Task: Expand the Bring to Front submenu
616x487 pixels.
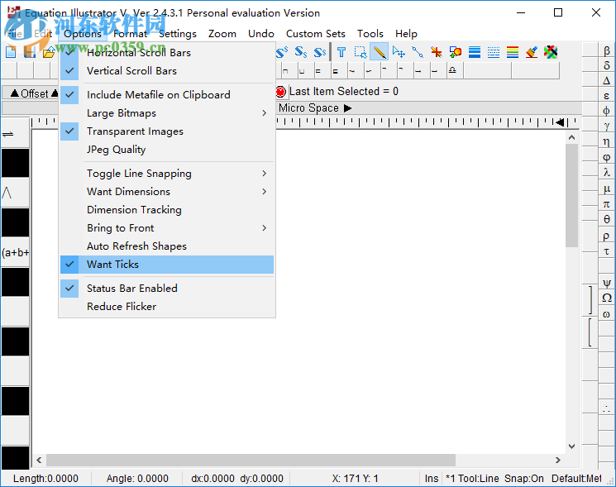Action: (x=167, y=228)
